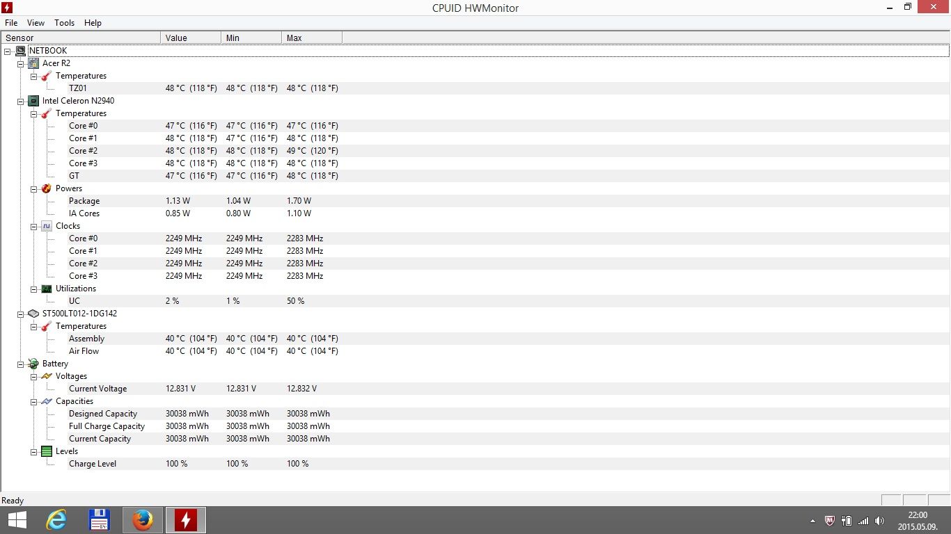Click the Min column header

pyautogui.click(x=251, y=38)
